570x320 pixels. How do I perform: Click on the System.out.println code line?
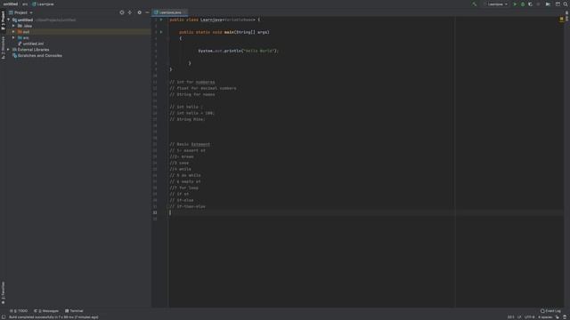[238, 51]
